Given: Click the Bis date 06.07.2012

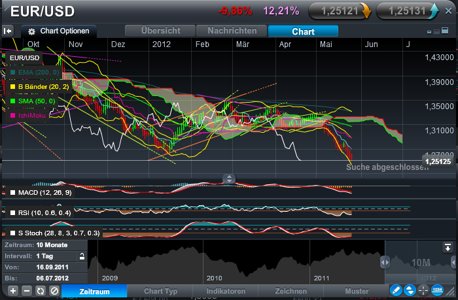Looking at the screenshot, I should [52, 278].
